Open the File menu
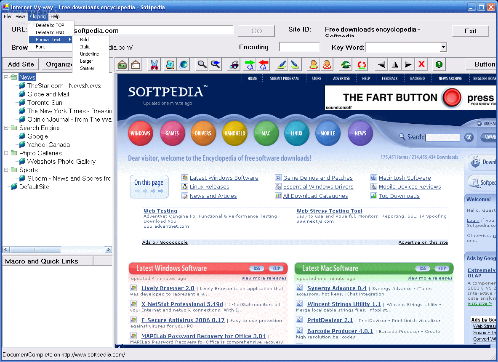The width and height of the screenshot is (498, 362). click(x=7, y=16)
